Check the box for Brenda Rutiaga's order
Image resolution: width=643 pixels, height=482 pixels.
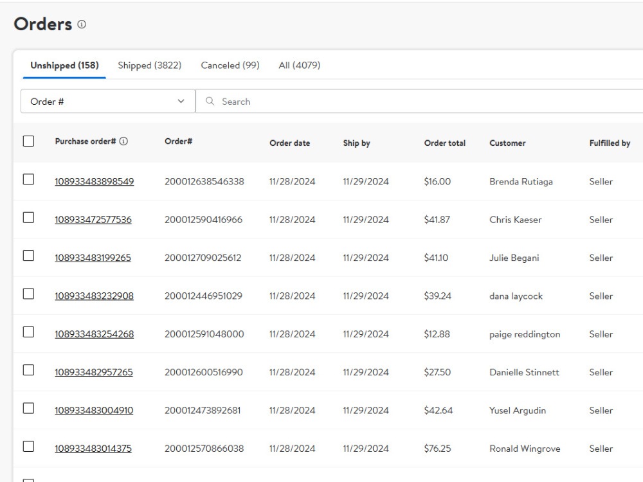coord(29,179)
